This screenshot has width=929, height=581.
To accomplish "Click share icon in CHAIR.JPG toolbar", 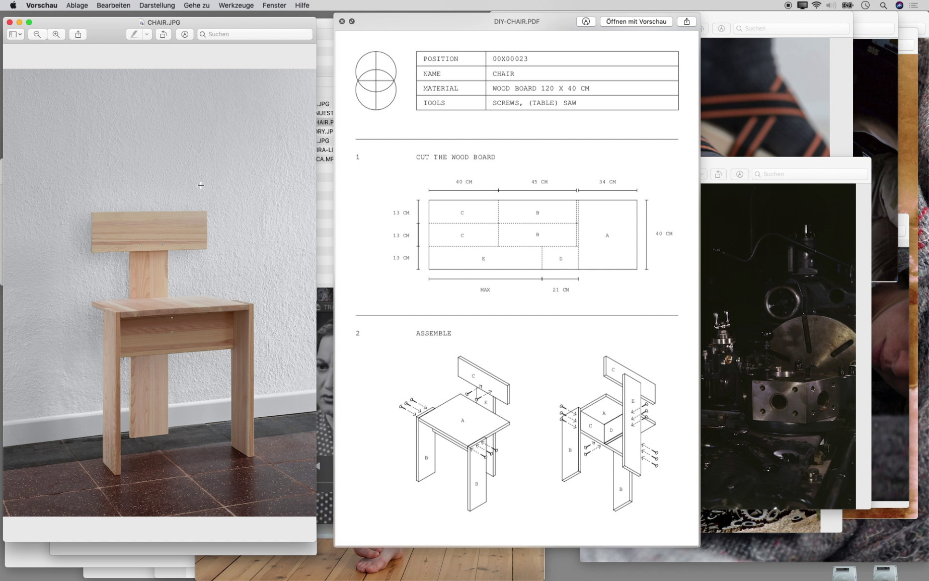I will [78, 34].
